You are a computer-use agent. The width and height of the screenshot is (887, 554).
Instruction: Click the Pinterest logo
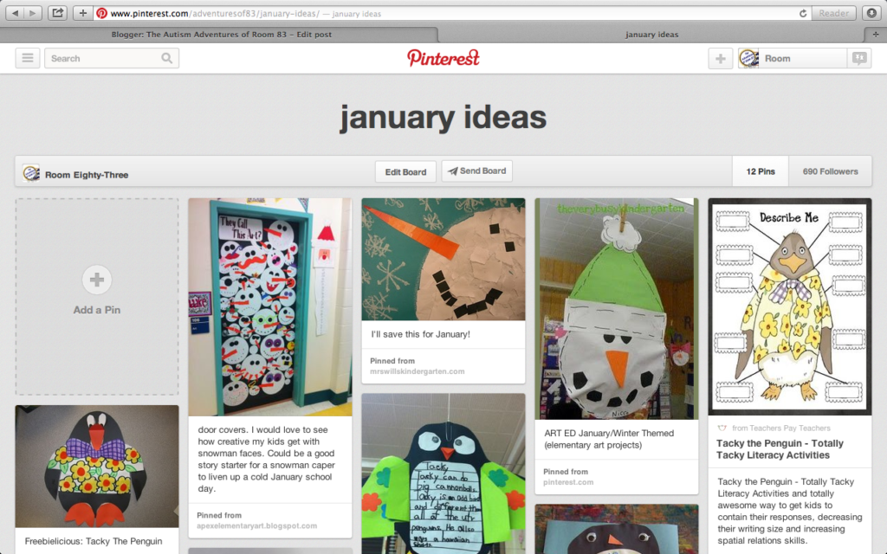[x=443, y=58]
